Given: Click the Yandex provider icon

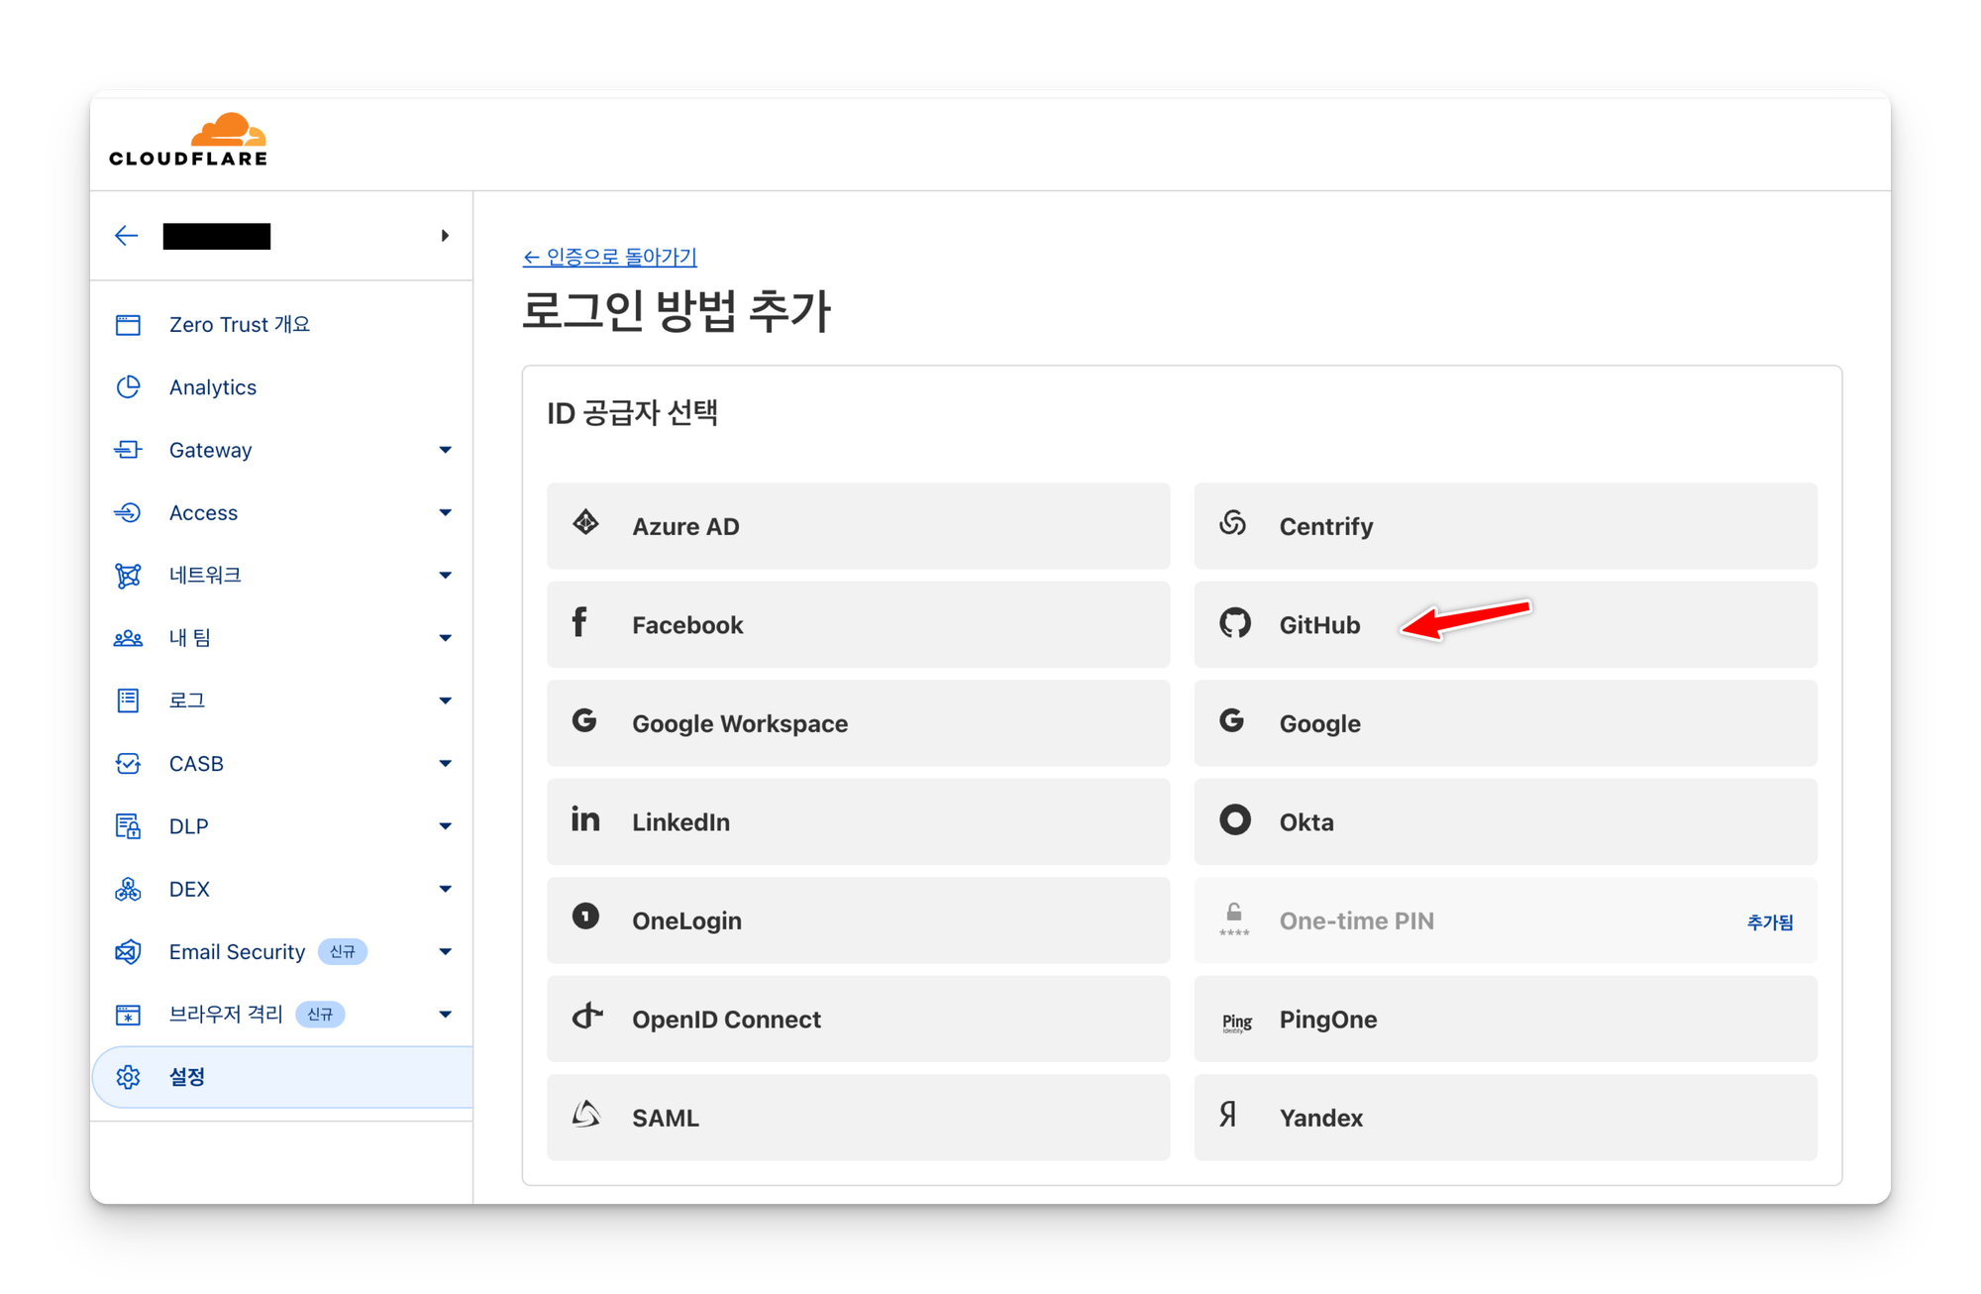Looking at the screenshot, I should click(1228, 1115).
